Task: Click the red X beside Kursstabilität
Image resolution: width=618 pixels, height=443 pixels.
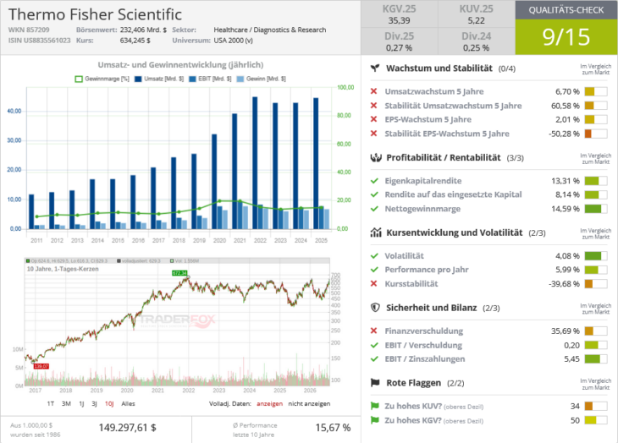Action: pos(374,284)
